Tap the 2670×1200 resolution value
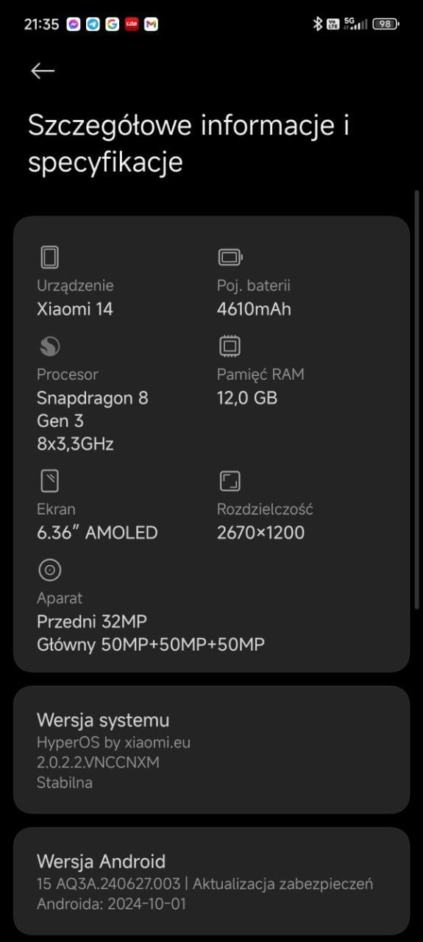This screenshot has width=423, height=942. pyautogui.click(x=260, y=533)
